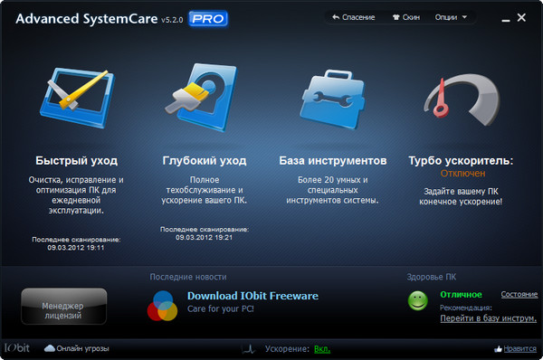This screenshot has height=360, width=543.
Task: Open the Спасение rescue menu
Action: coord(354,17)
